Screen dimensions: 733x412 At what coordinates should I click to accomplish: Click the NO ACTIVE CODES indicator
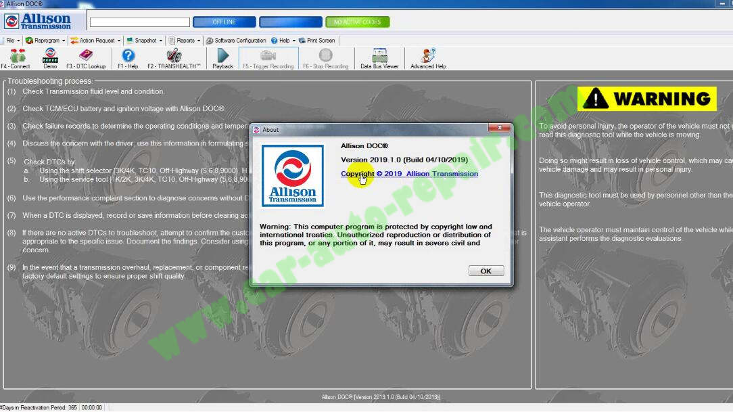pos(358,22)
